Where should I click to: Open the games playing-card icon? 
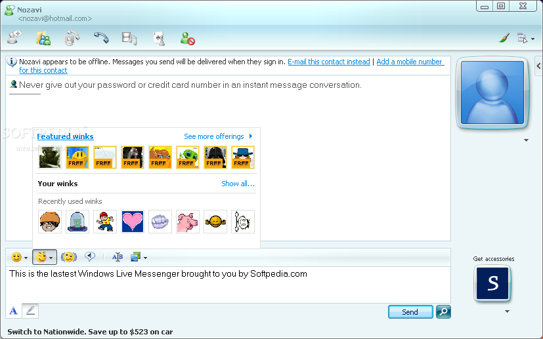(159, 38)
